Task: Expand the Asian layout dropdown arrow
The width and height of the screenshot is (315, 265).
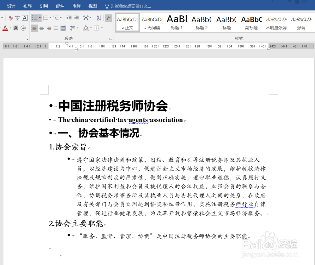Action: pyautogui.click(x=91, y=18)
